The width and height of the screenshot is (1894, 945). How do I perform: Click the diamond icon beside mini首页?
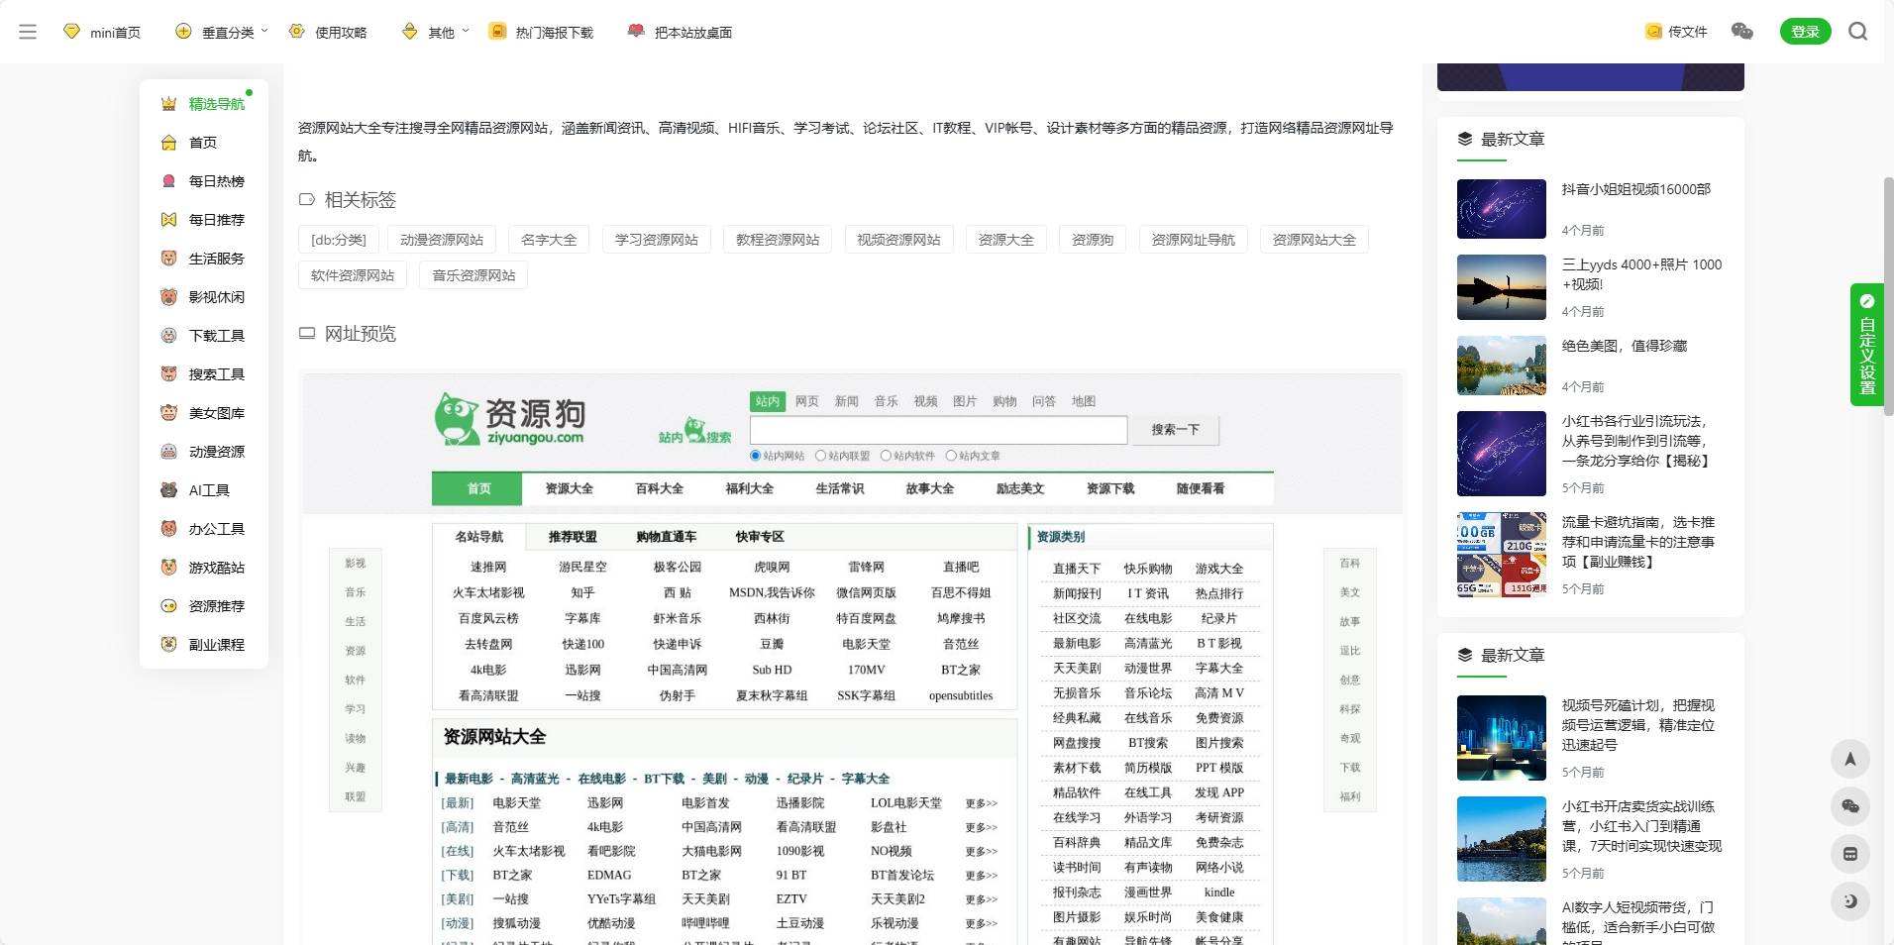[71, 32]
